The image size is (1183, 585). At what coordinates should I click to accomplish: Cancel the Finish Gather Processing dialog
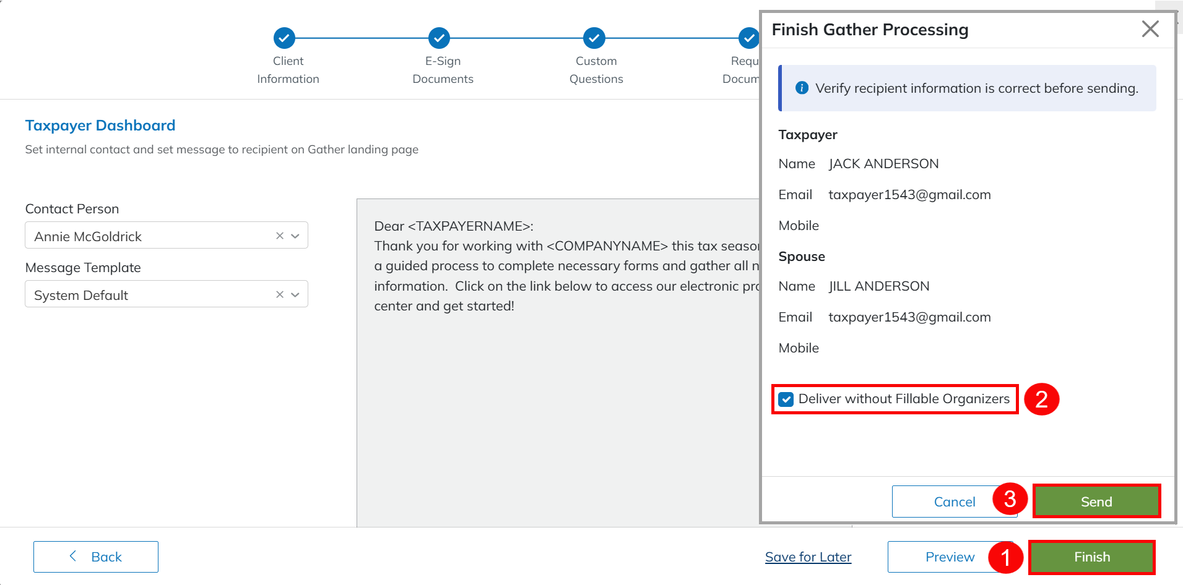[x=953, y=502]
